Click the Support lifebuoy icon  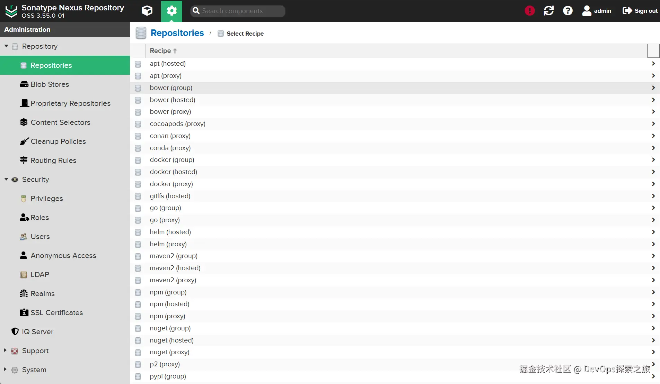point(15,351)
